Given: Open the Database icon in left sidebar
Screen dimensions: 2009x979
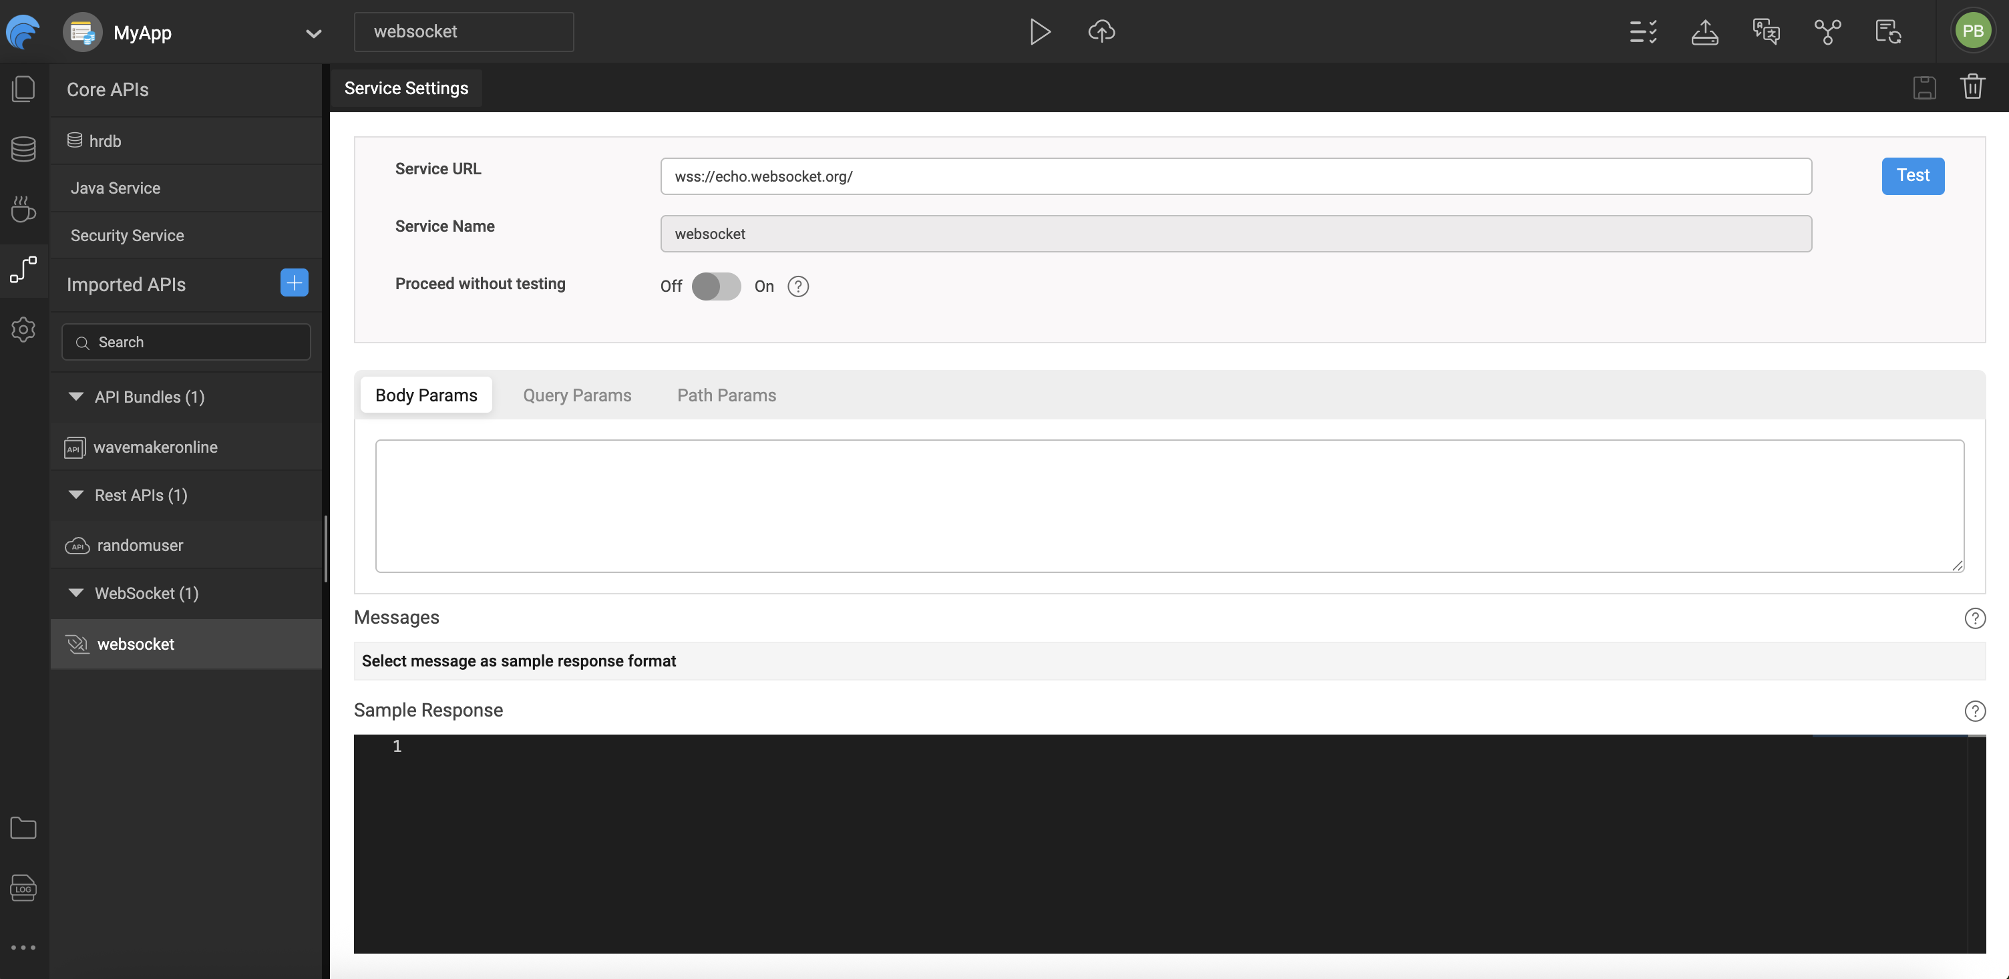Looking at the screenshot, I should pos(23,148).
